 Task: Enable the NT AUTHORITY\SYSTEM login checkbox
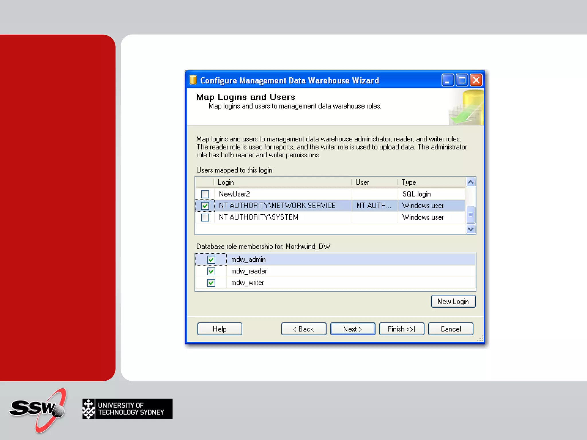[205, 217]
